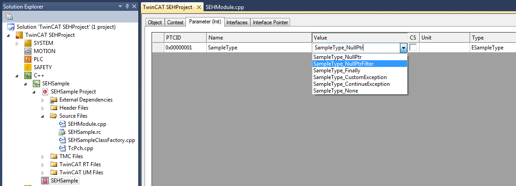The image size is (516, 186).
Task: Switch to the Object tab
Action: point(155,22)
